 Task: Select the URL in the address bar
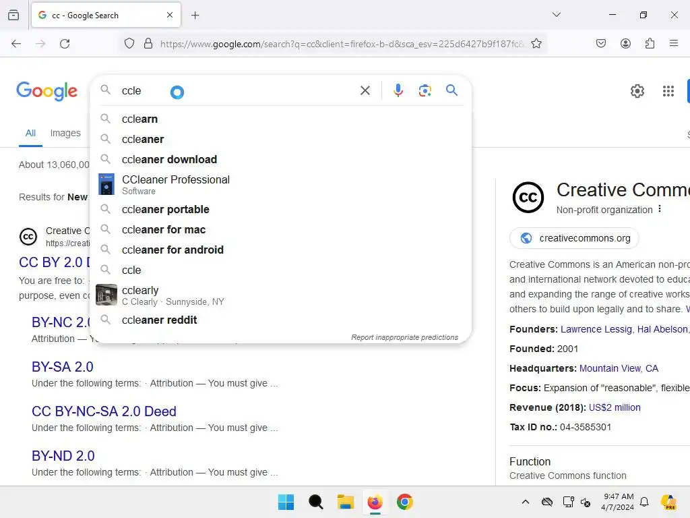point(342,44)
